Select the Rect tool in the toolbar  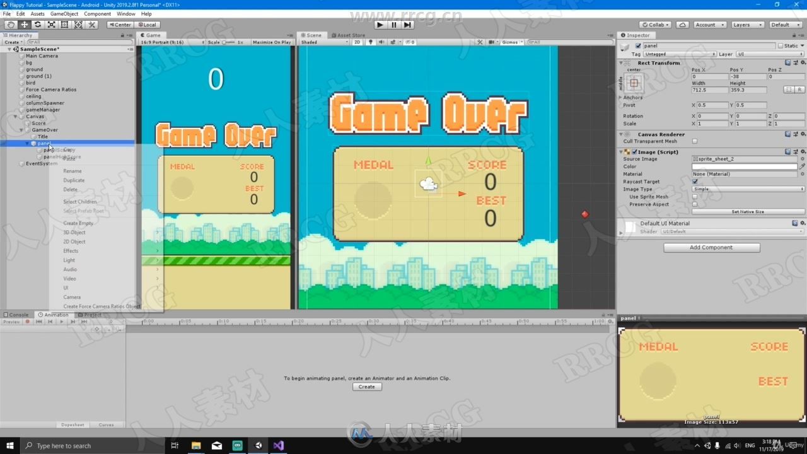[64, 25]
